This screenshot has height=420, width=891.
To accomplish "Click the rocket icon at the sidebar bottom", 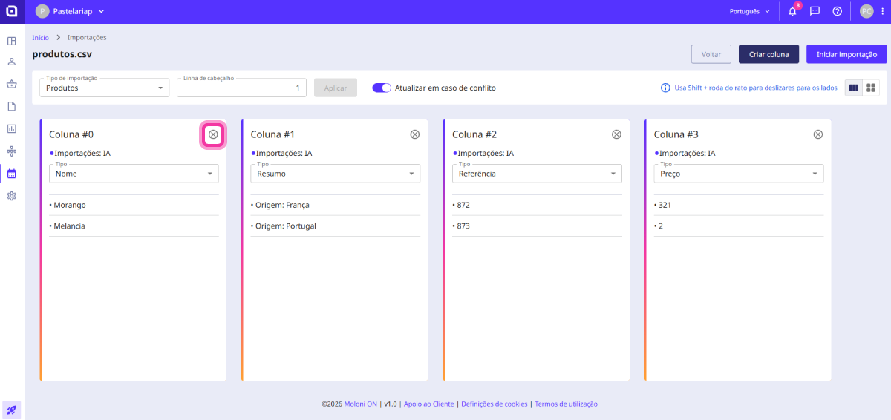I will point(12,410).
